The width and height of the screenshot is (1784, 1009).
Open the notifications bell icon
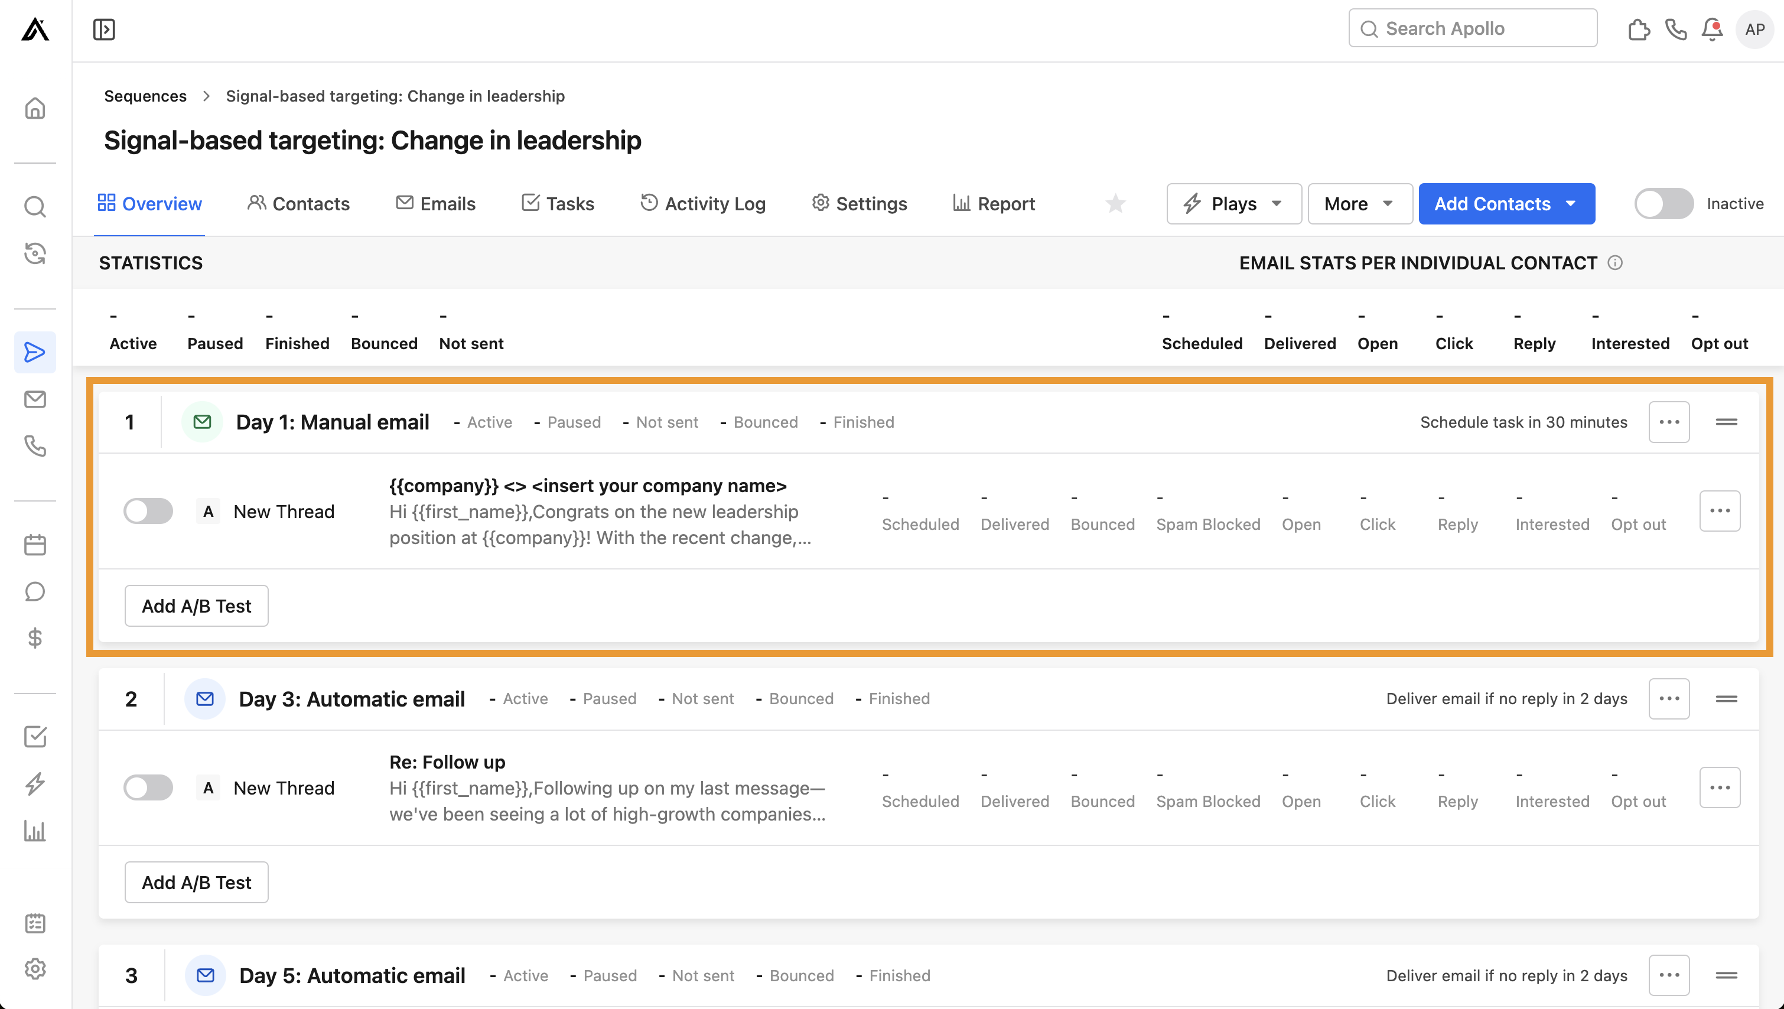point(1711,29)
